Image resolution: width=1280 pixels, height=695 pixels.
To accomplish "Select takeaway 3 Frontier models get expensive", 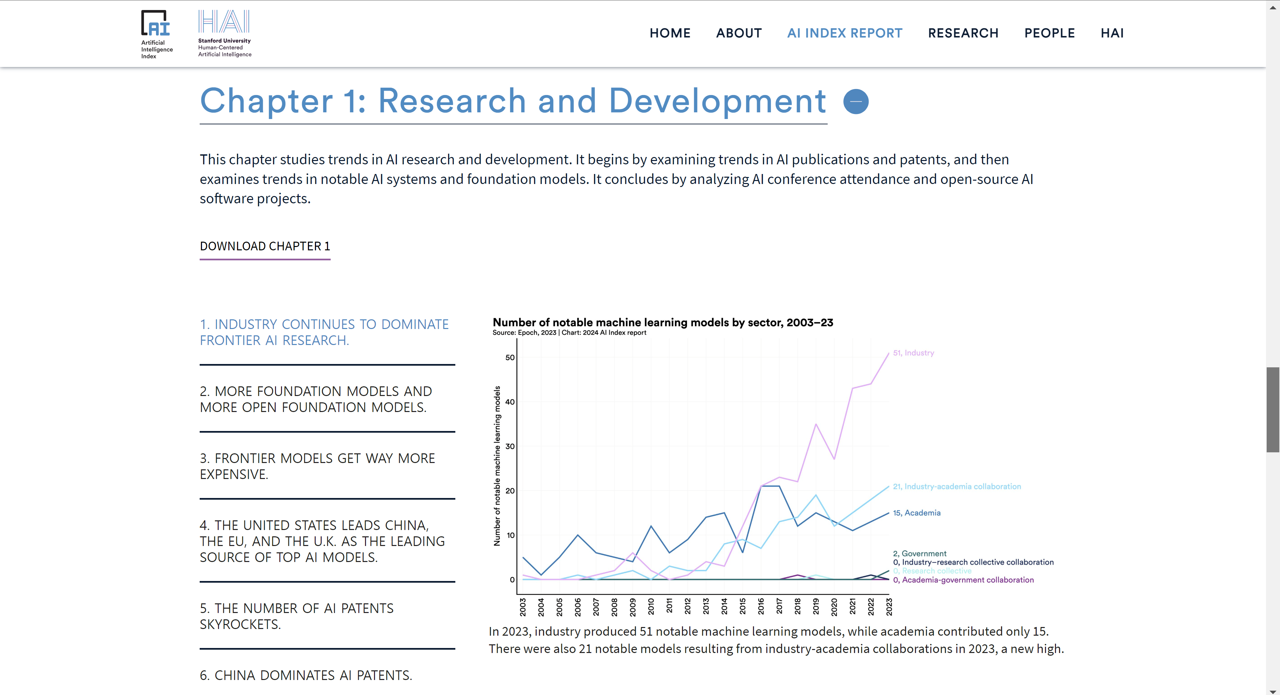I will 317,466.
